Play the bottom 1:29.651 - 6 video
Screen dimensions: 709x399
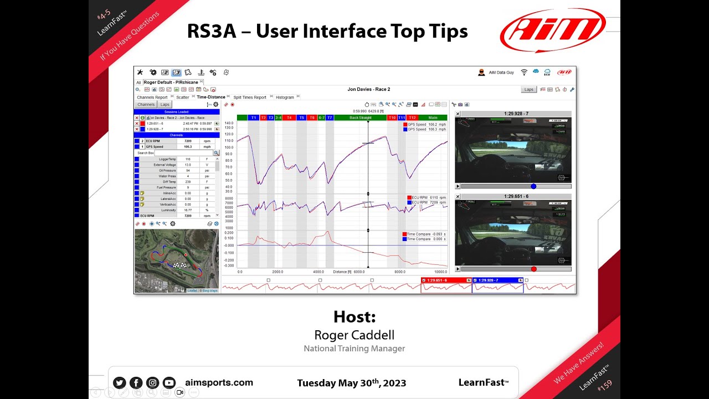coord(458,269)
